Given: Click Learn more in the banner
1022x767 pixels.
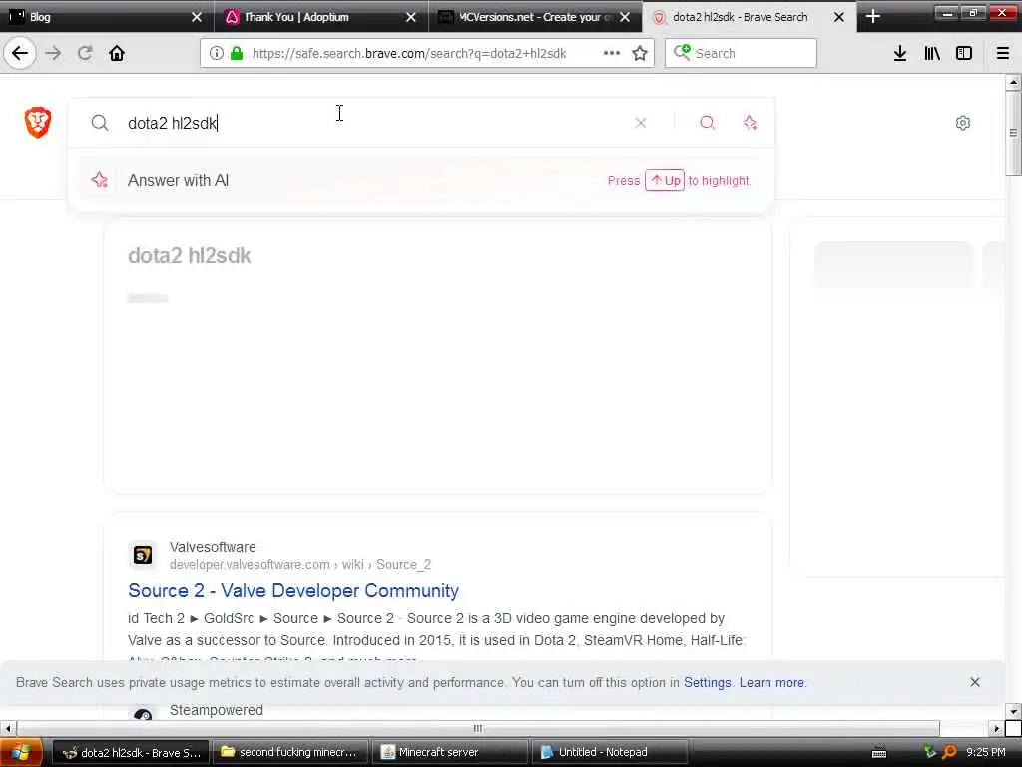Looking at the screenshot, I should 771,682.
